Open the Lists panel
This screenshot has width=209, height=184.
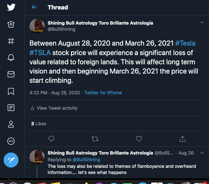(11, 108)
